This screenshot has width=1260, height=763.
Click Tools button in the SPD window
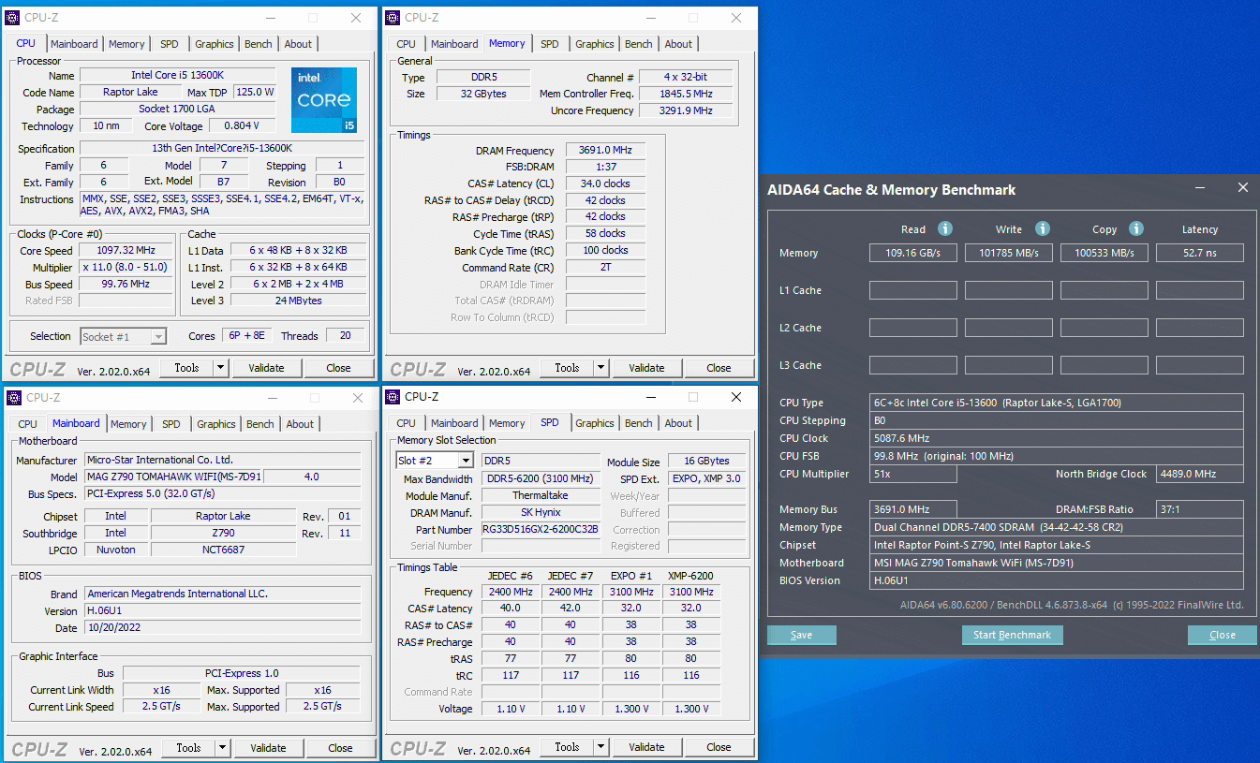click(567, 747)
